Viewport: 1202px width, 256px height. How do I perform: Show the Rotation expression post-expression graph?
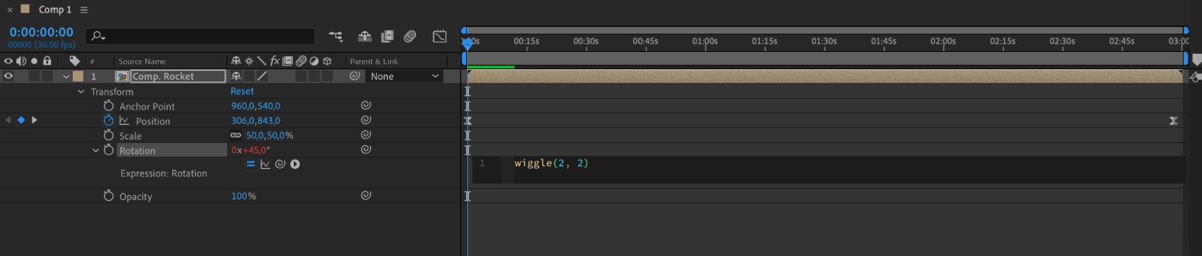click(x=265, y=164)
